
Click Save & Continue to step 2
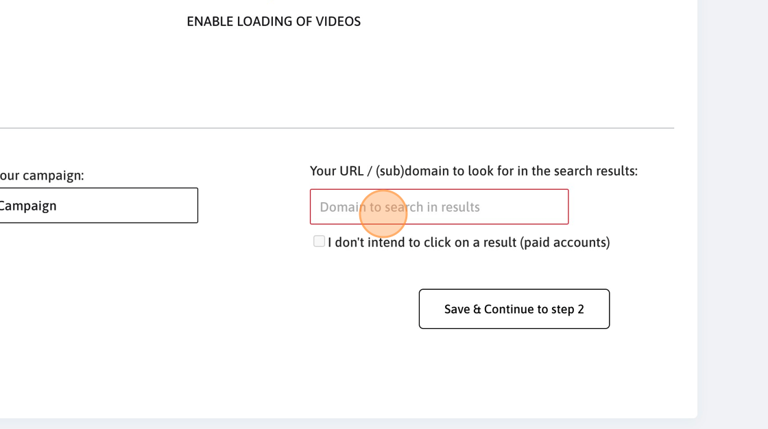point(514,309)
